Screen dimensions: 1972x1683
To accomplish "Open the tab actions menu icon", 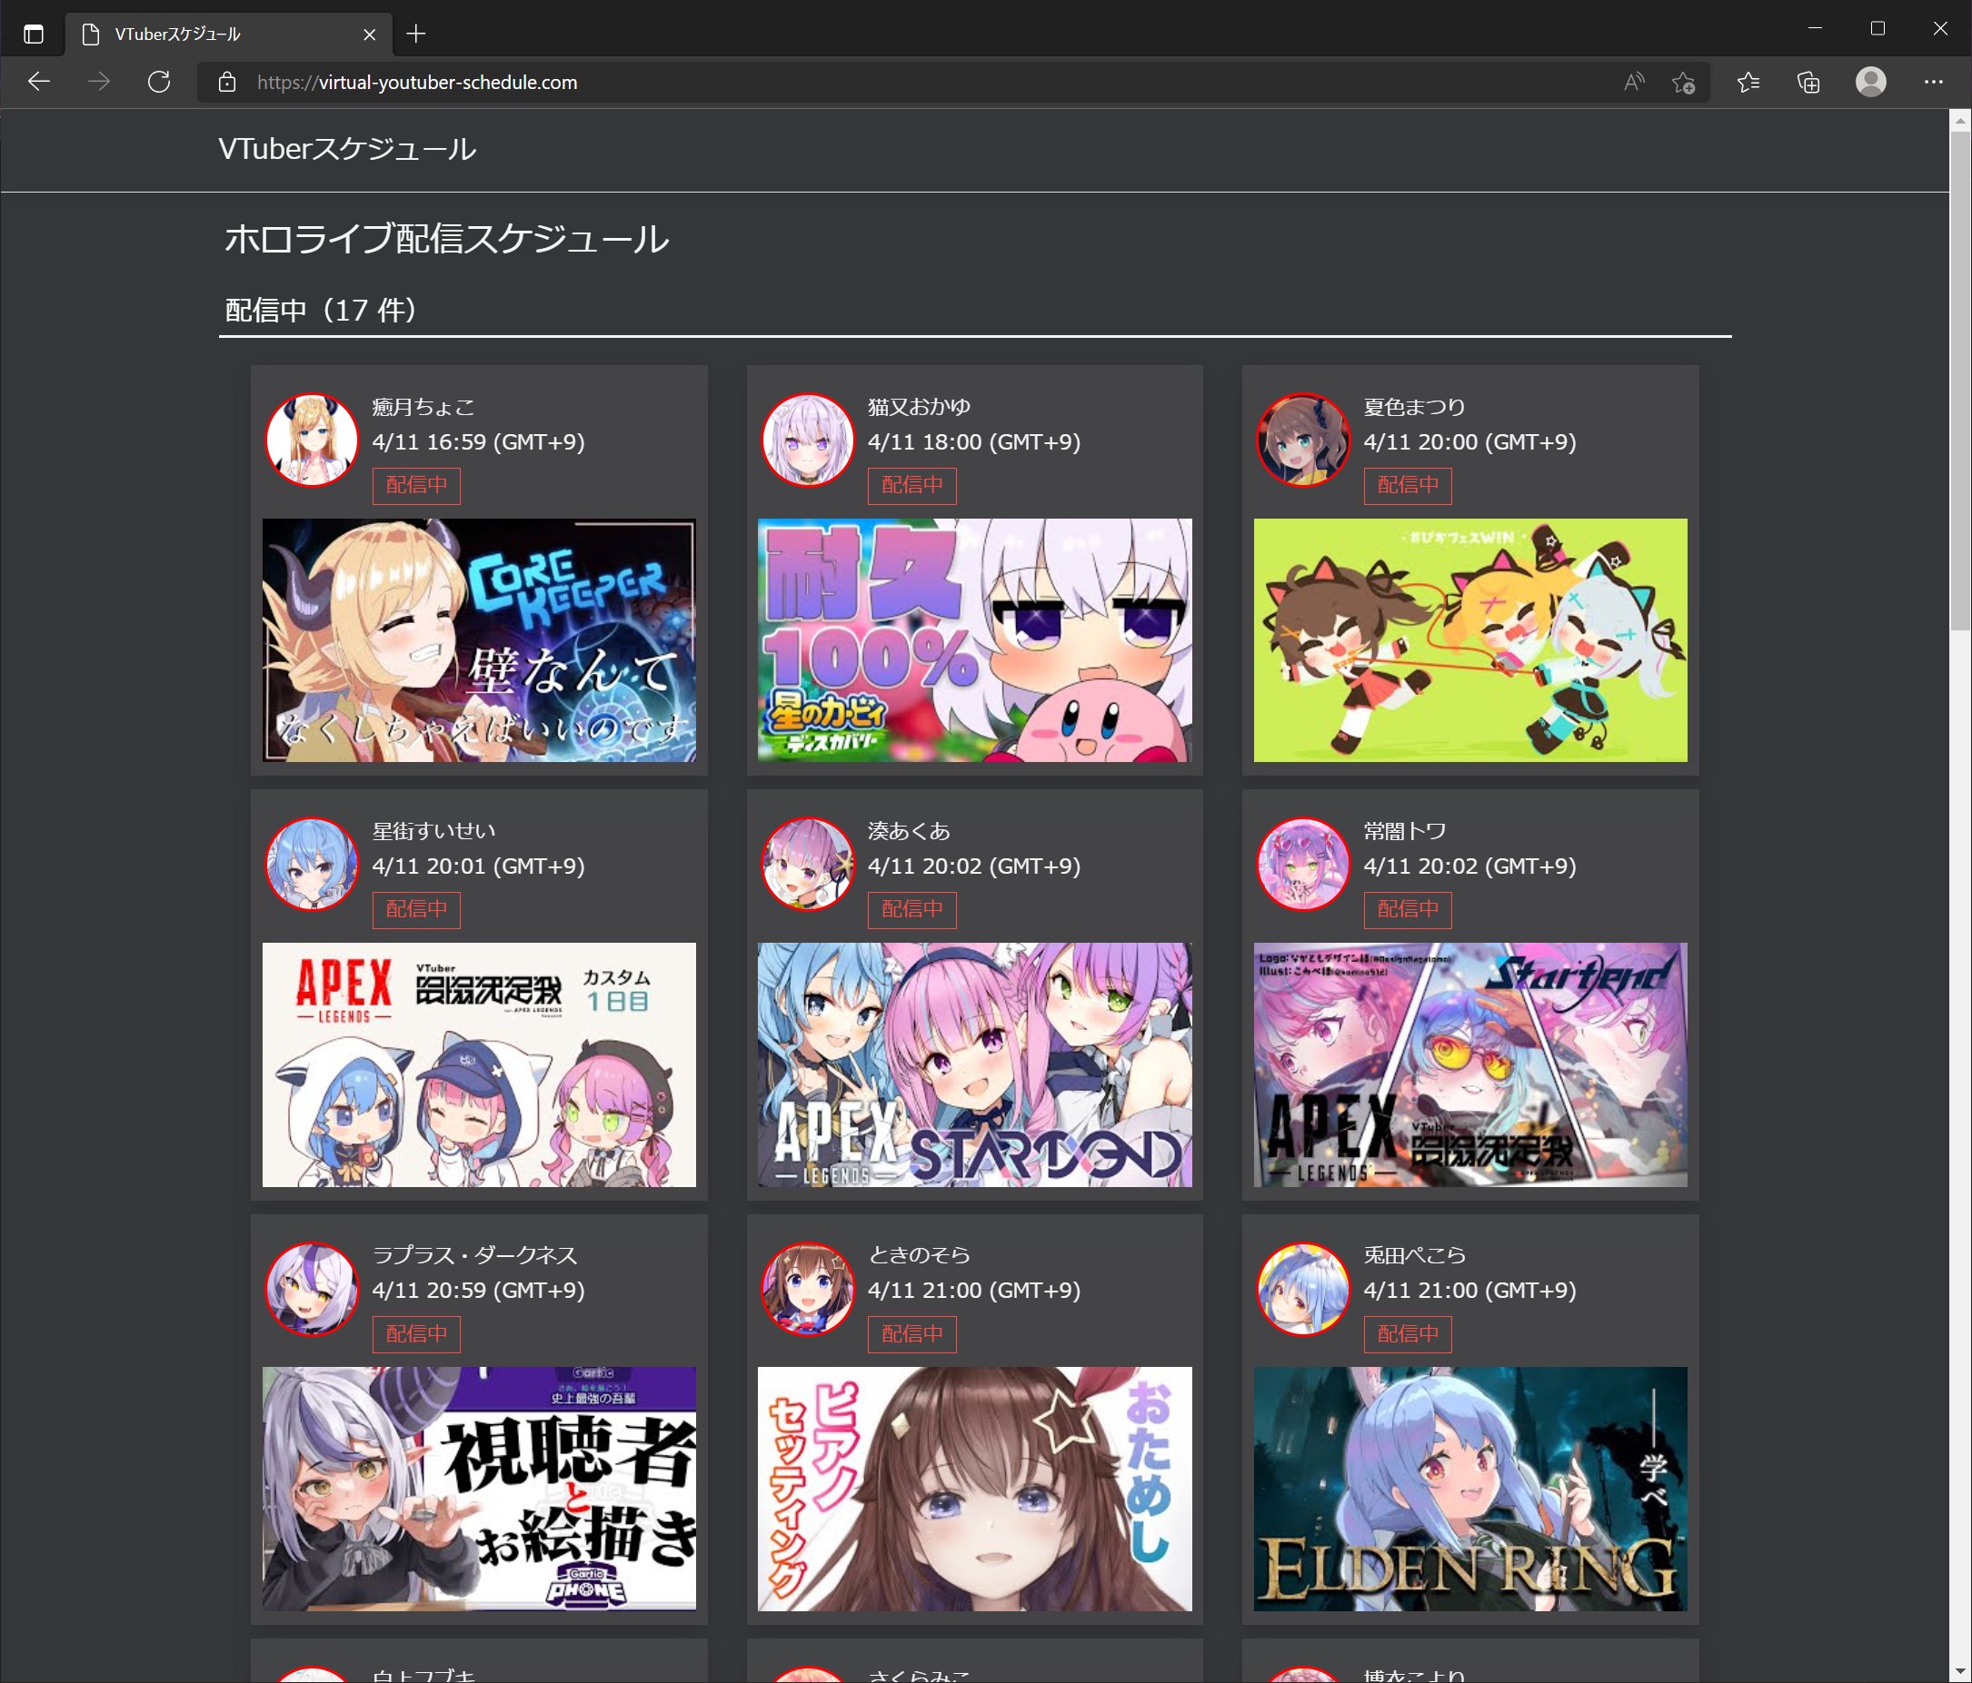I will tap(34, 35).
